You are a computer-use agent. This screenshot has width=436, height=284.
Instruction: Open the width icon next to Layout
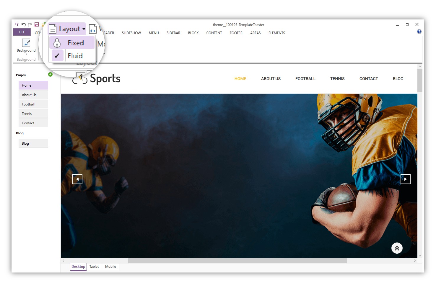92,29
